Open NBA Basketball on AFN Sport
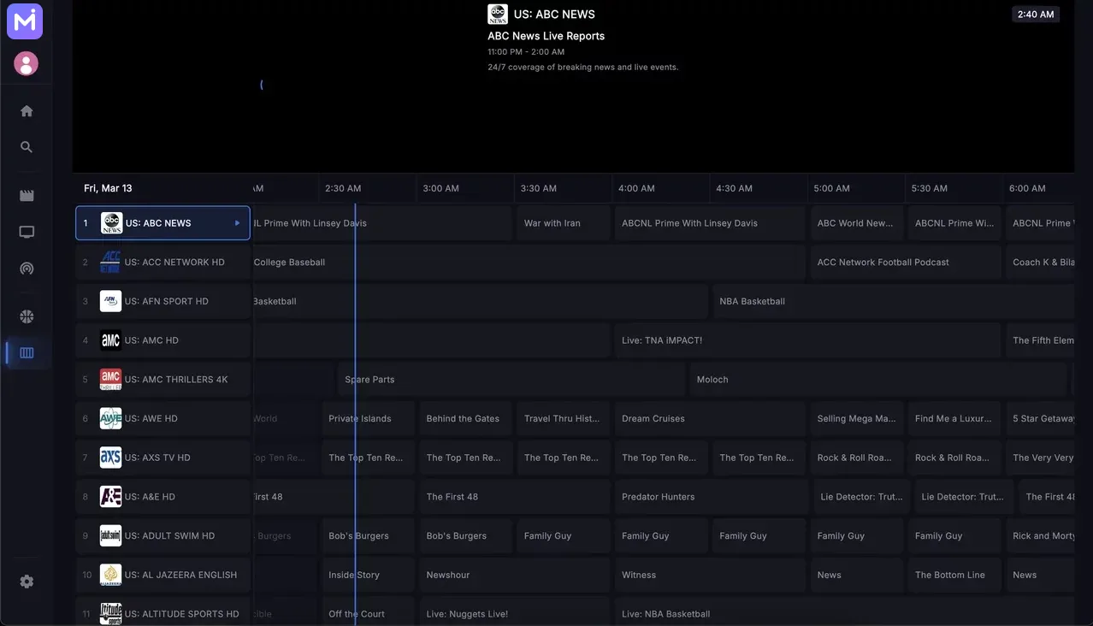This screenshot has height=626, width=1093. click(893, 301)
